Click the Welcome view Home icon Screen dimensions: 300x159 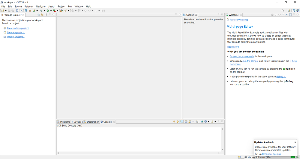tap(272, 15)
